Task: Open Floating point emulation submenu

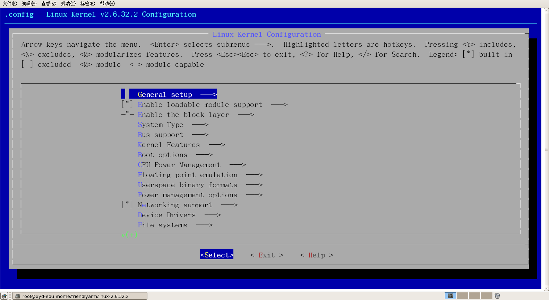Action: click(200, 175)
